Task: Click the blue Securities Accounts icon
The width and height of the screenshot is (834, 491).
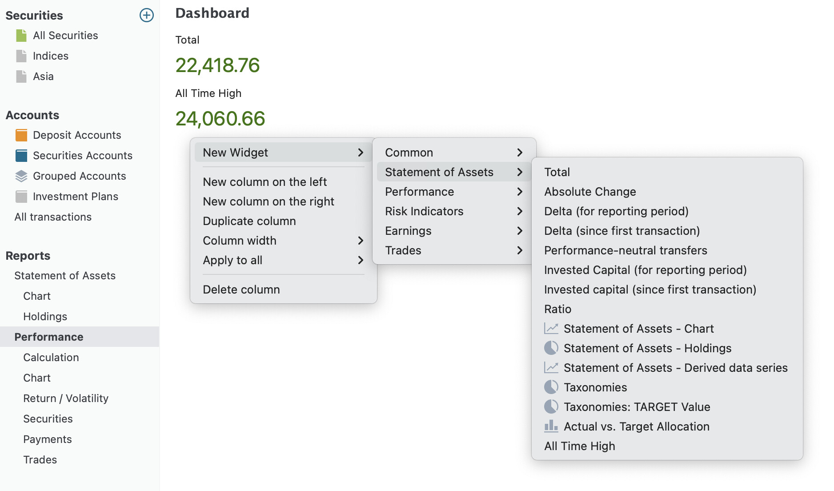Action: tap(21, 156)
